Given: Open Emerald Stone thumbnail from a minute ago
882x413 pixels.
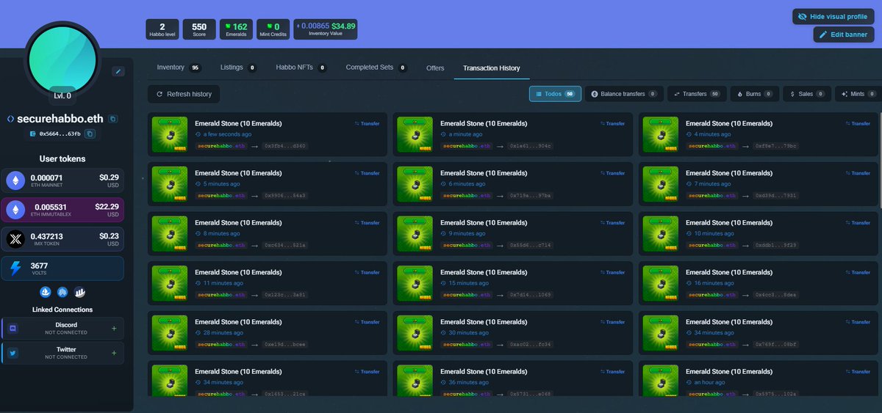Looking at the screenshot, I should point(415,135).
